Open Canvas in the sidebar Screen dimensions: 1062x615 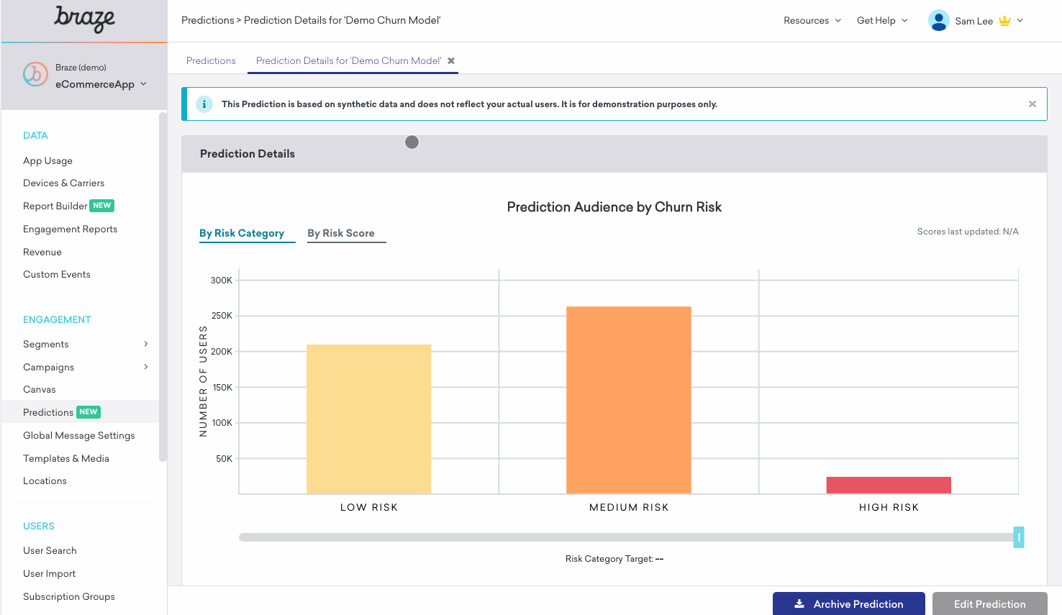coord(39,390)
